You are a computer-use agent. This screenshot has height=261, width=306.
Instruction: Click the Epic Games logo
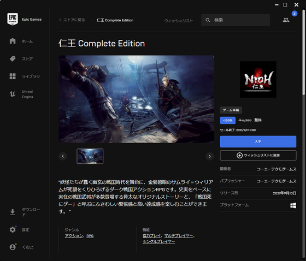[x=13, y=19]
